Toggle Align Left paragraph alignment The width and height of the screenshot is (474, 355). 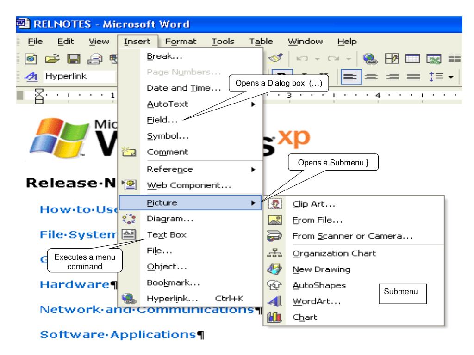click(351, 77)
